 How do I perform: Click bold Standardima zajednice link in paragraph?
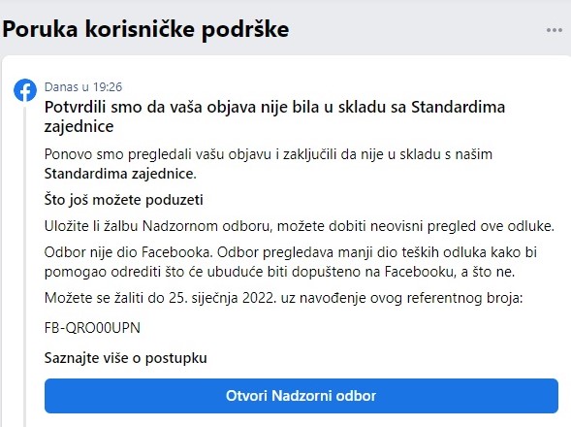(120, 174)
